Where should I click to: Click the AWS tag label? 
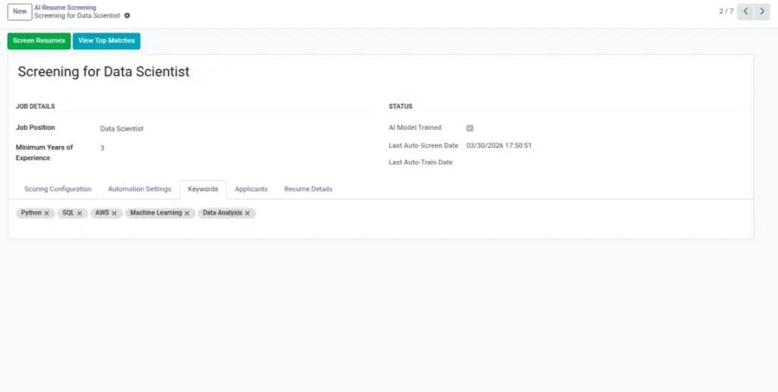tap(102, 213)
